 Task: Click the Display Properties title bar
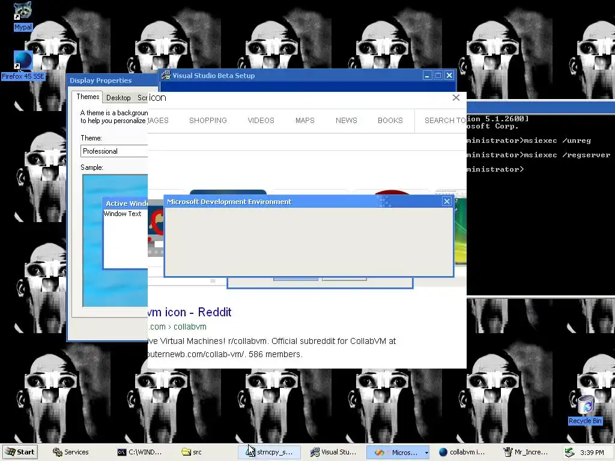coord(112,80)
